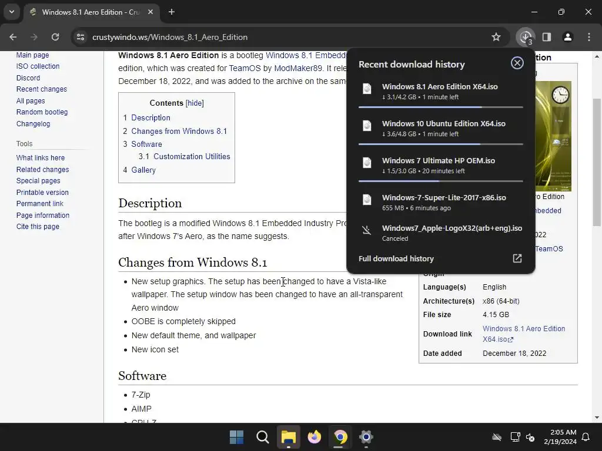Viewport: 602px width, 451px height.
Task: Follow the ModMaker89 link
Action: tap(298, 68)
